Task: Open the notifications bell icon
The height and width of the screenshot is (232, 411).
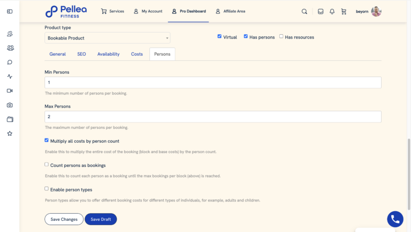Action: [x=332, y=12]
